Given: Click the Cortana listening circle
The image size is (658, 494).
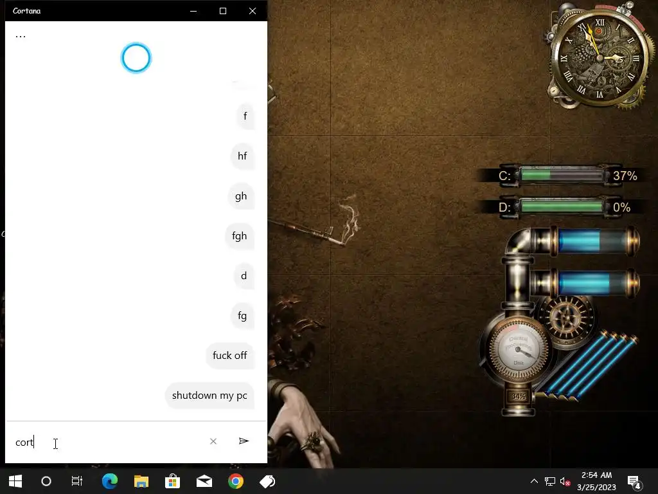Looking at the screenshot, I should click(x=136, y=58).
